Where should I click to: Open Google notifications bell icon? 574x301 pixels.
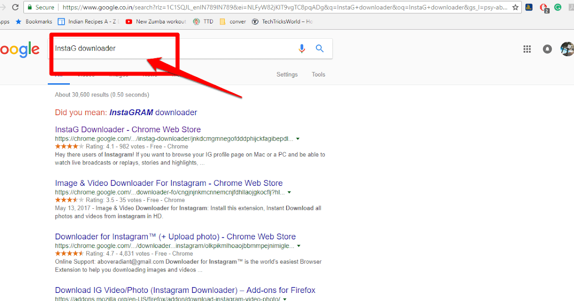click(547, 49)
